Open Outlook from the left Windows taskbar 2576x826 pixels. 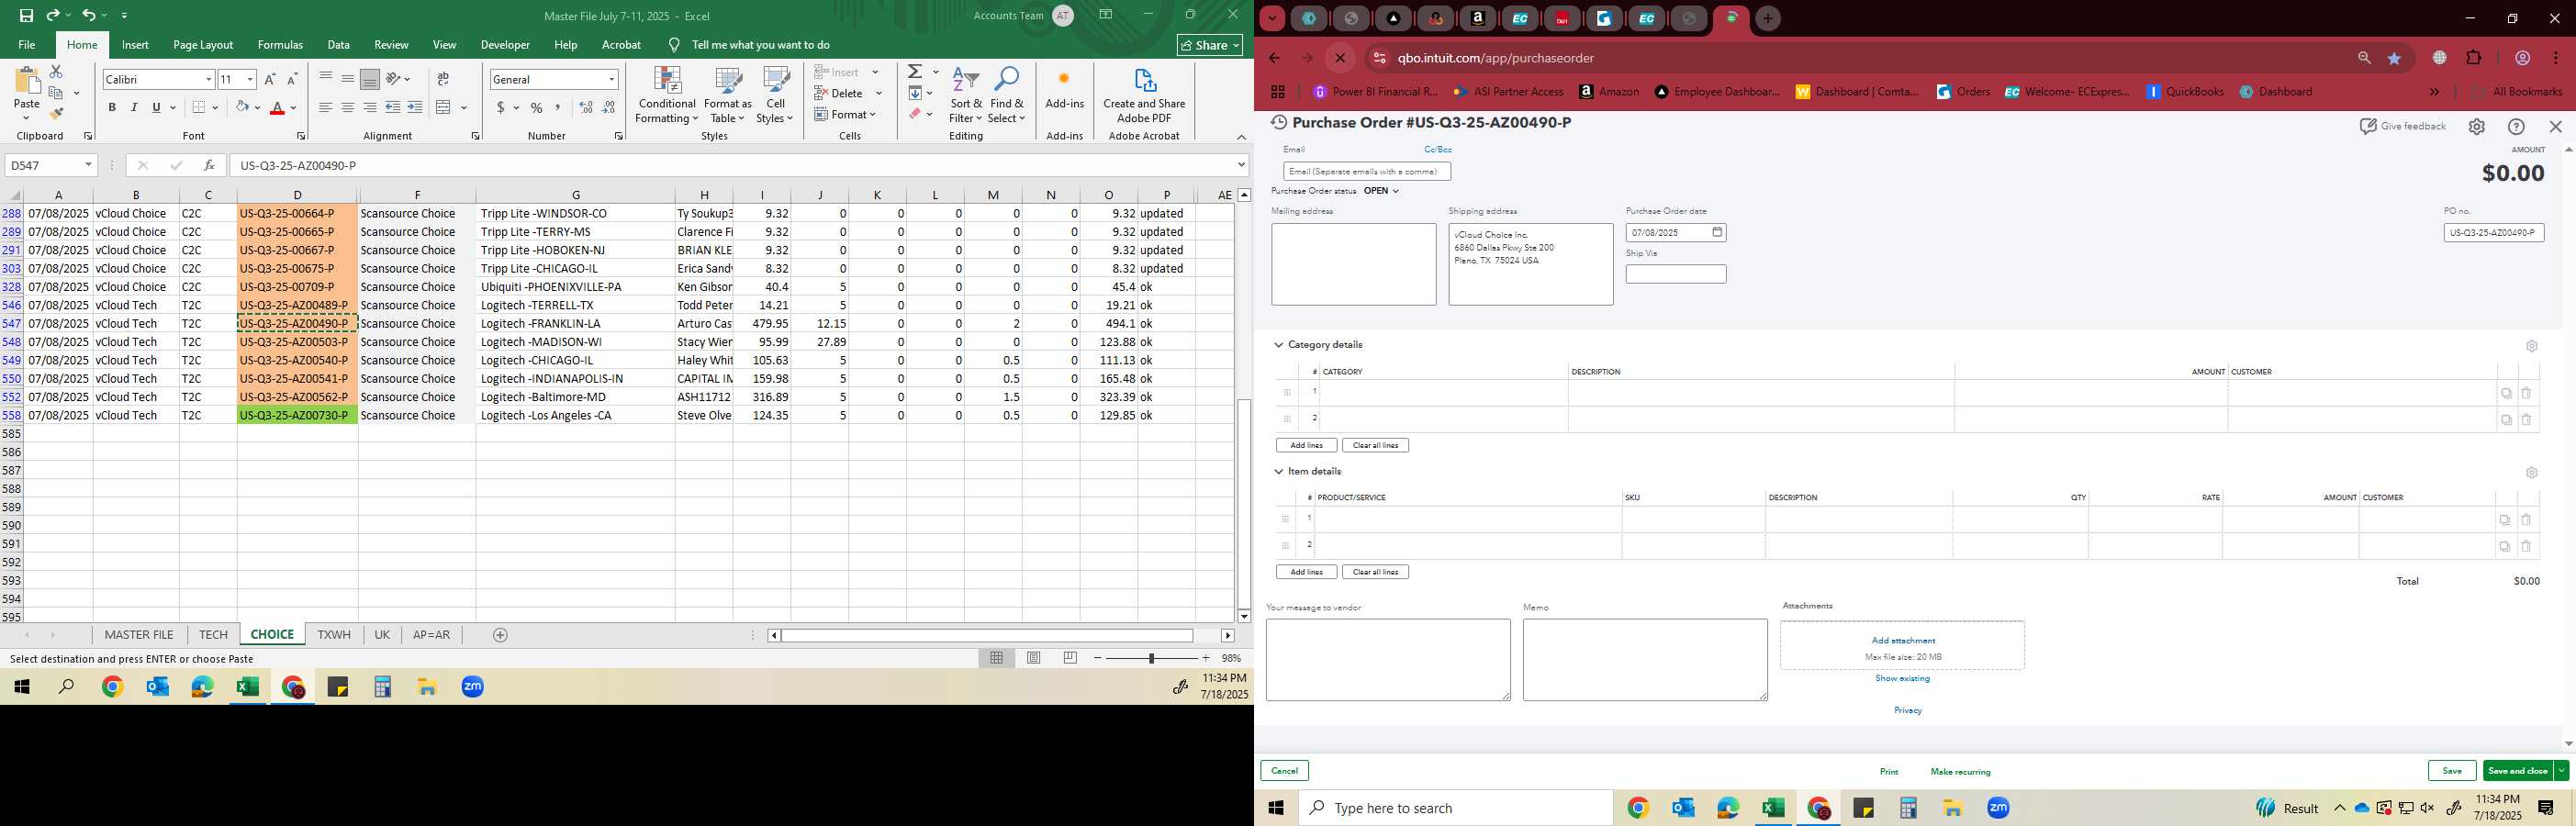click(157, 687)
